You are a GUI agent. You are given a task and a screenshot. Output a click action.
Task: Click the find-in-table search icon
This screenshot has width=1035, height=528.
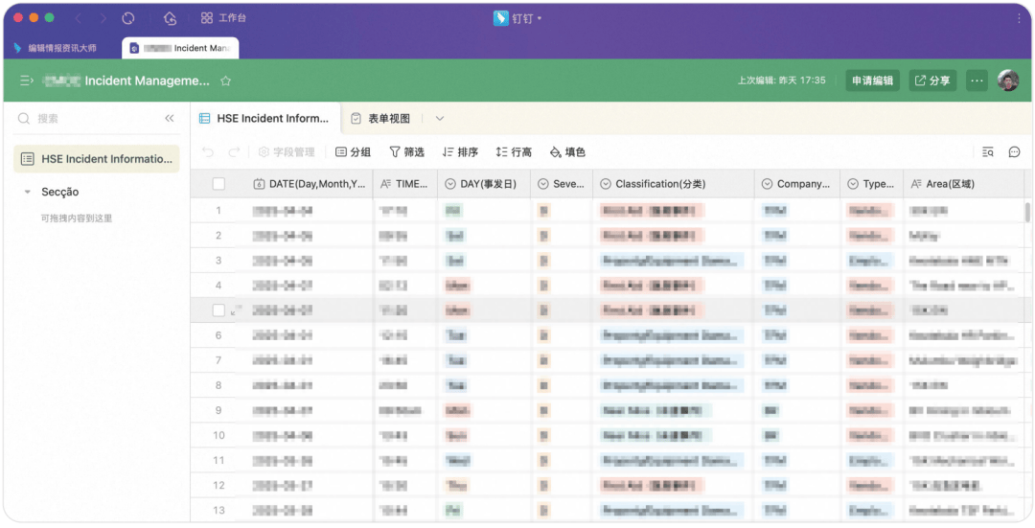click(988, 152)
